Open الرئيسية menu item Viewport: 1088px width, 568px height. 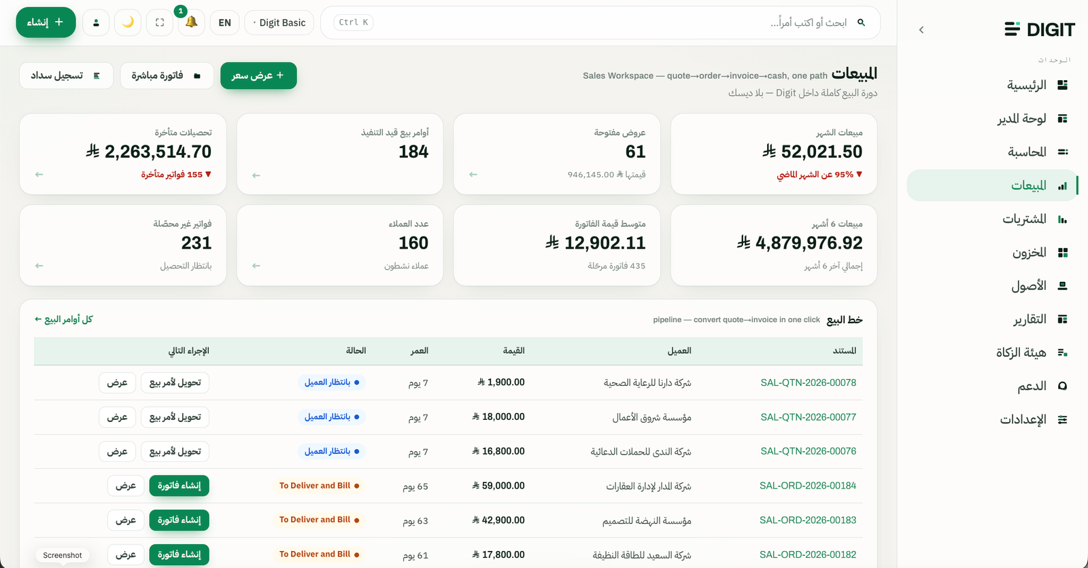(992, 85)
